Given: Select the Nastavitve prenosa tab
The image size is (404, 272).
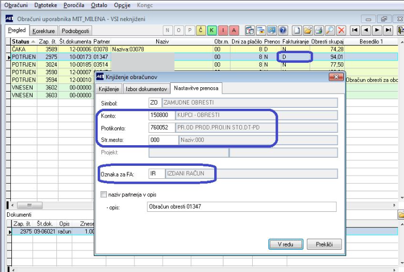Looking at the screenshot, I should (x=196, y=88).
